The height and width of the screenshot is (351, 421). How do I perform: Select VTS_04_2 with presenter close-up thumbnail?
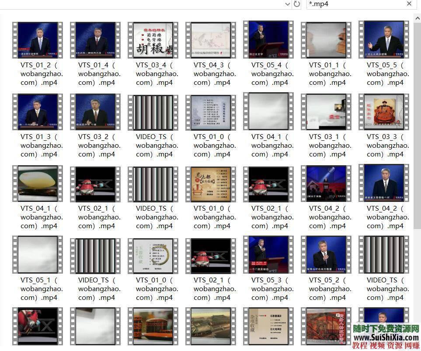click(384, 183)
